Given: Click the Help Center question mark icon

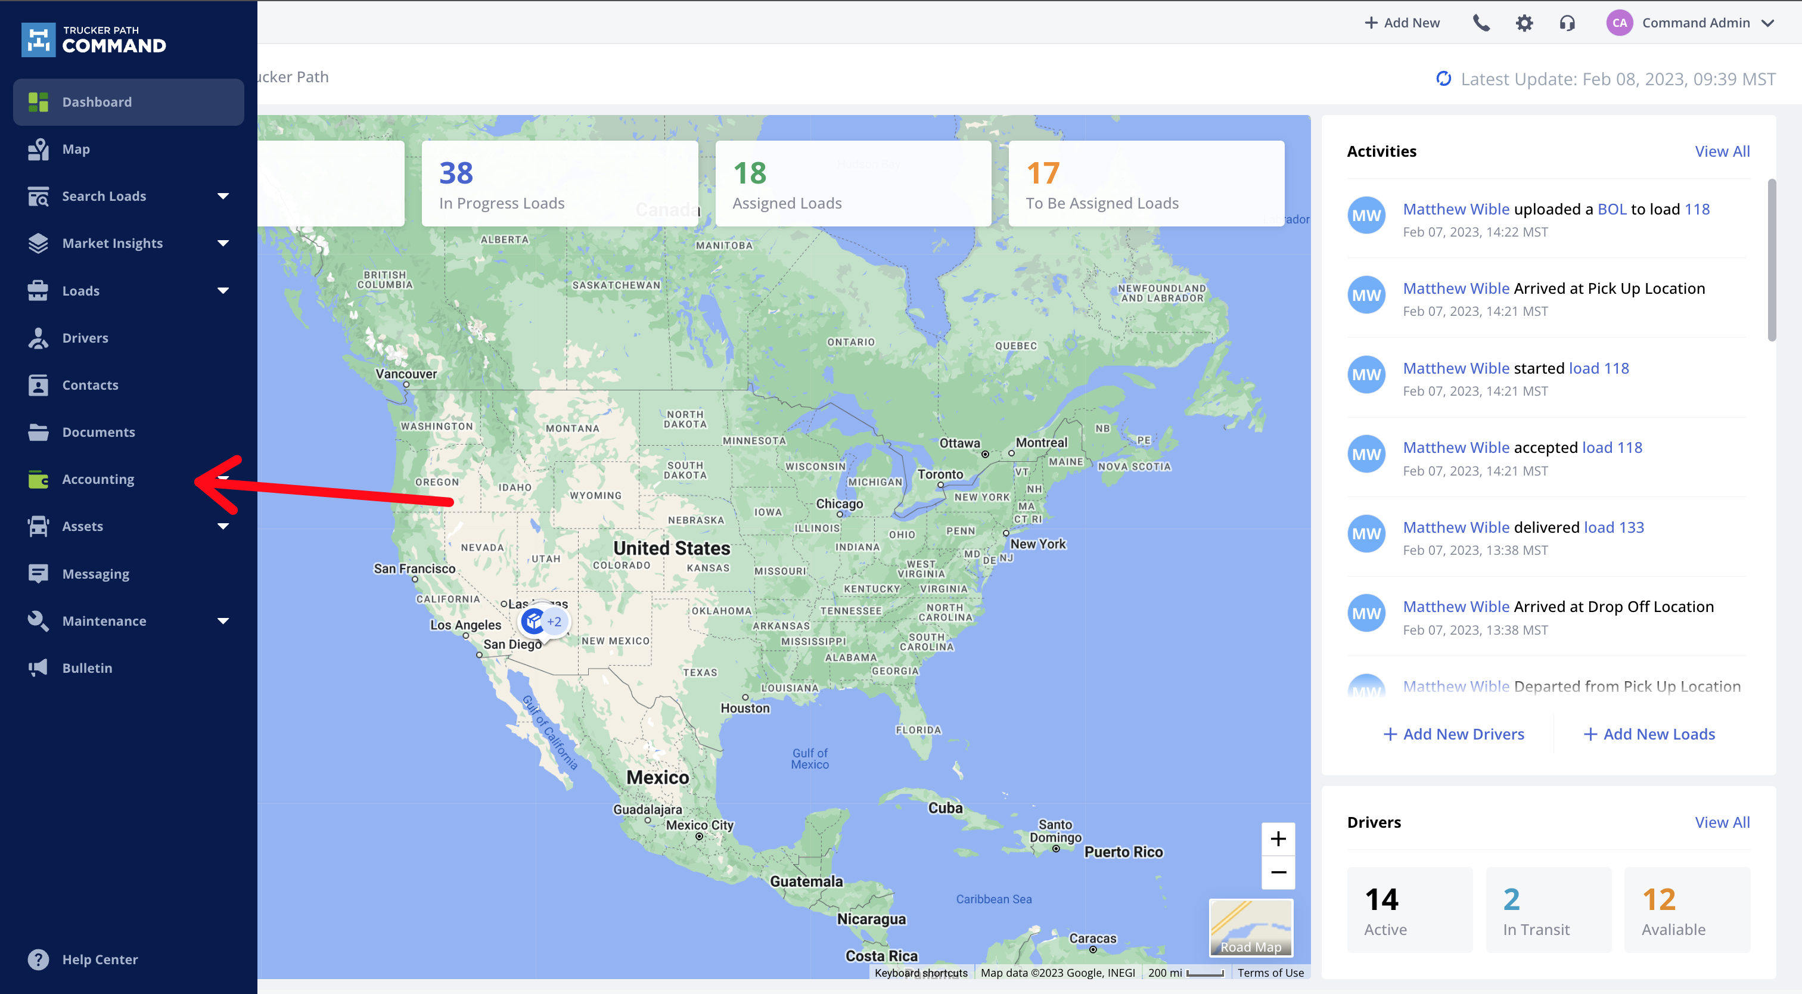Looking at the screenshot, I should point(39,959).
